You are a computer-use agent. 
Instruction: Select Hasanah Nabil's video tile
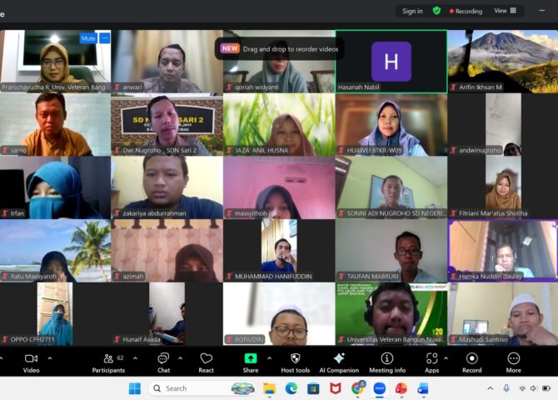coord(391,62)
